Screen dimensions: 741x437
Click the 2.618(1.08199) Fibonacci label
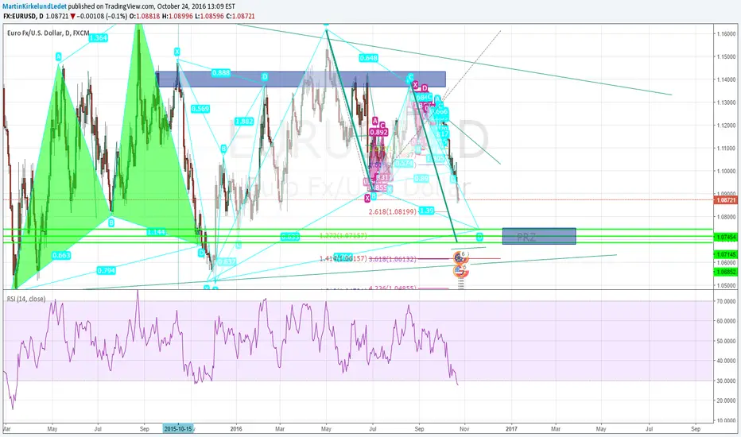click(x=393, y=211)
